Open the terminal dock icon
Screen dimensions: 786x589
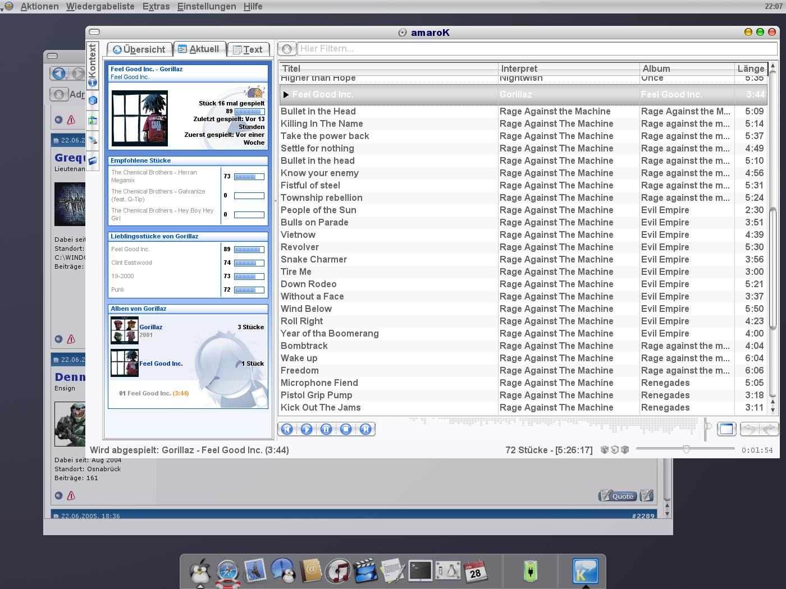421,571
